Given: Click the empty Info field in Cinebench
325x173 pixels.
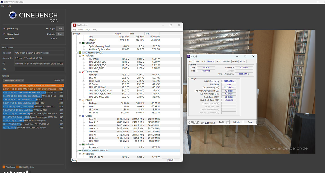Looking at the screenshot, I should point(39,69).
